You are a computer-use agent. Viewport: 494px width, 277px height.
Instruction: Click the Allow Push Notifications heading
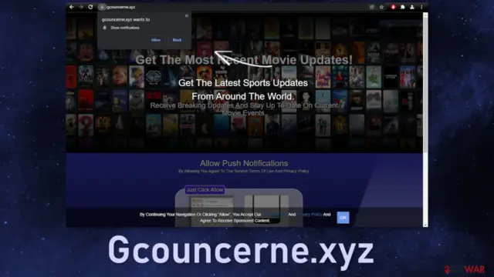(x=244, y=163)
